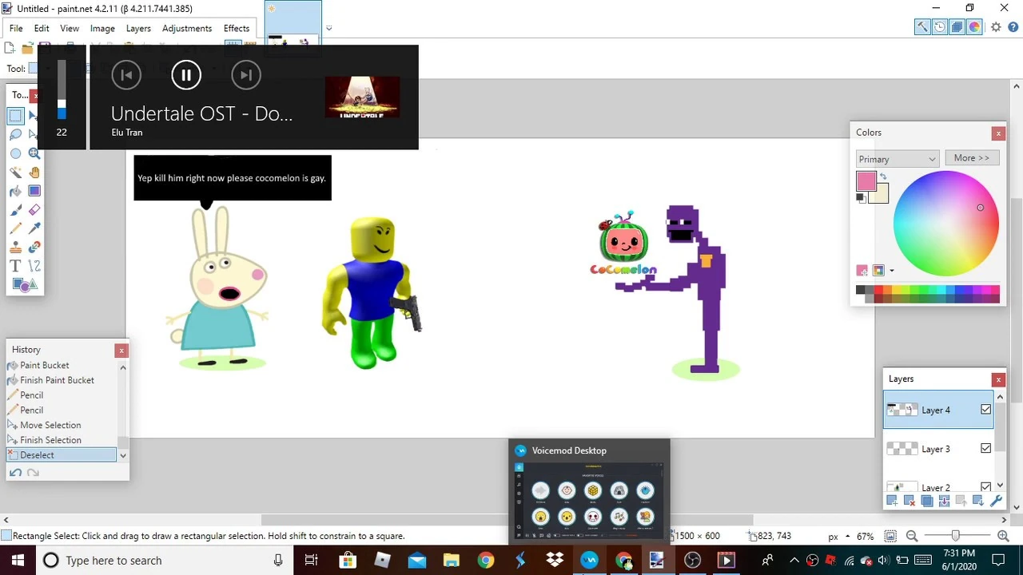Toggle History window clock button
Screen dimensions: 1023x575
(x=940, y=27)
